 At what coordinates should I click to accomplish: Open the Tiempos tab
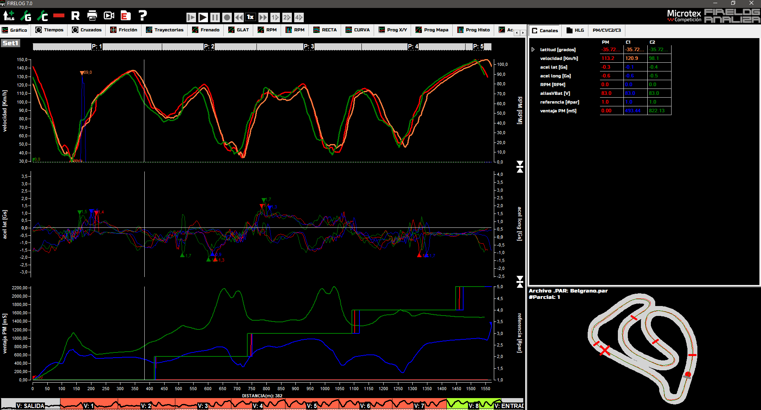coord(50,30)
